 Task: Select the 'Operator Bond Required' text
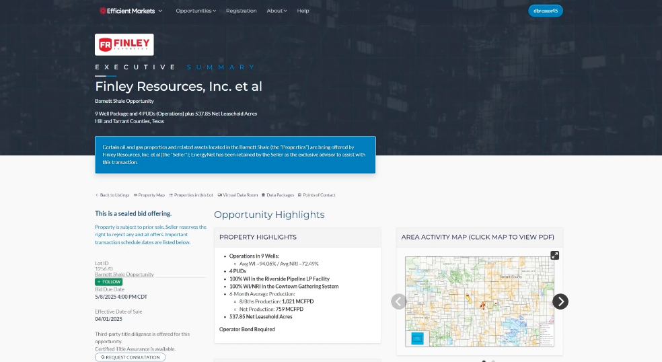247,330
